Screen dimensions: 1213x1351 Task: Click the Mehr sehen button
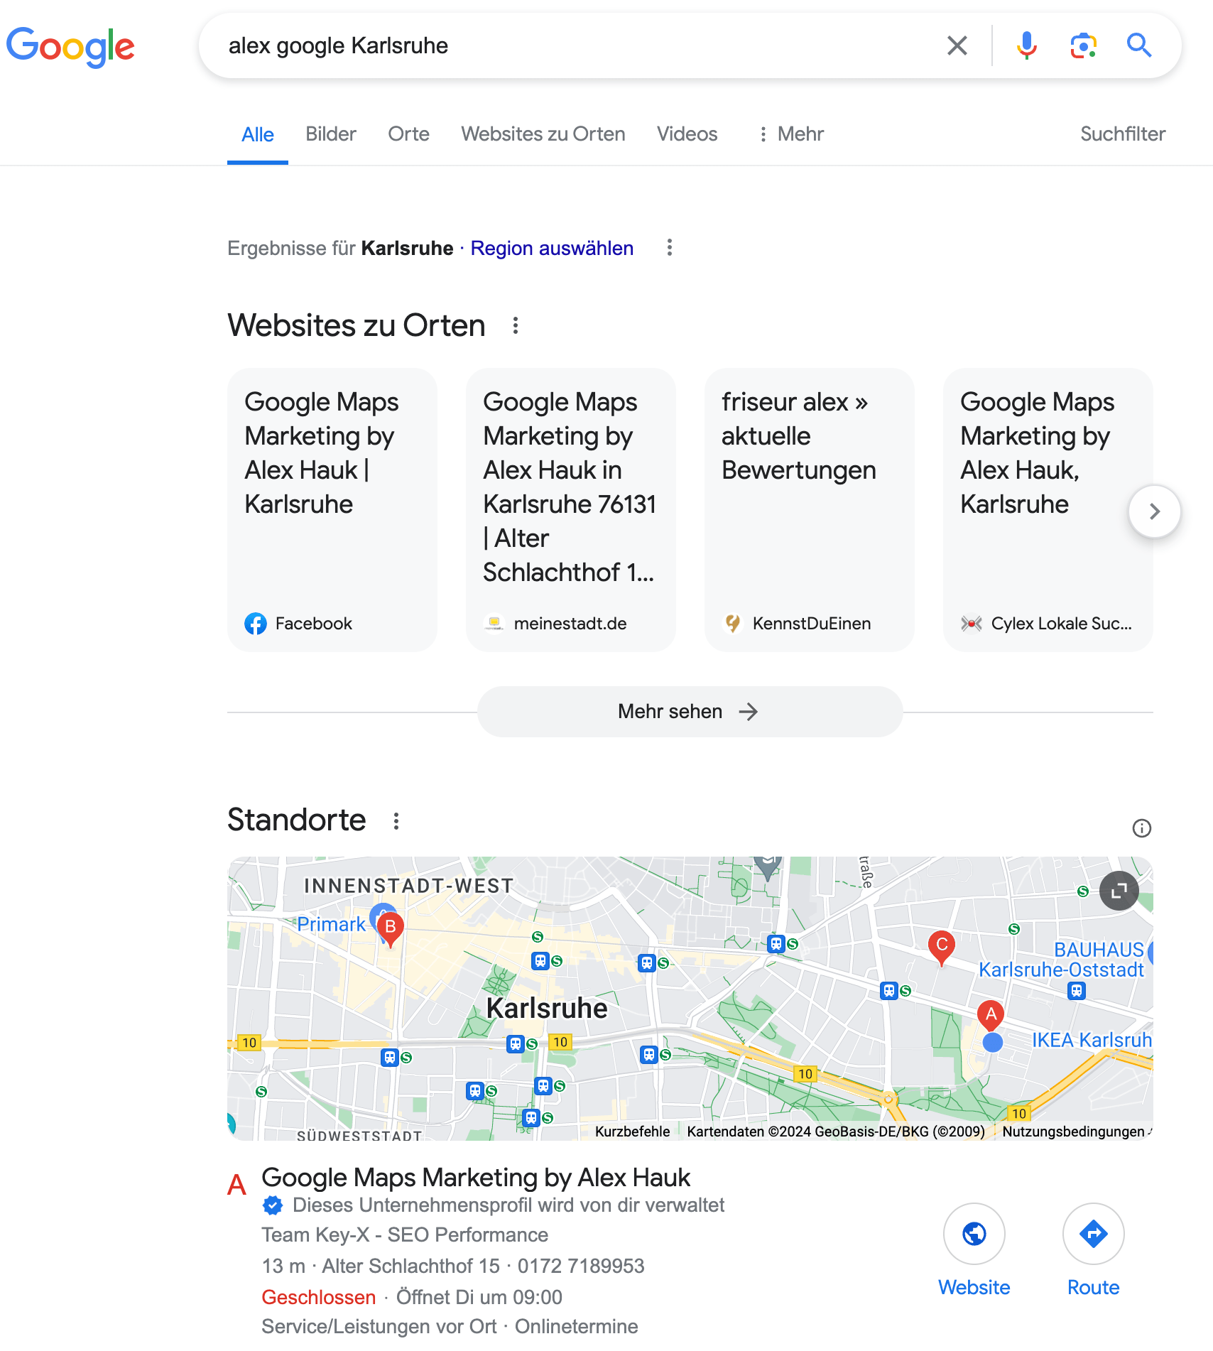pos(690,712)
